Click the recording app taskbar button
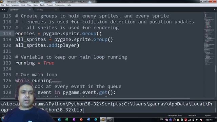Screen dimensions: 217x122 point(110,120)
